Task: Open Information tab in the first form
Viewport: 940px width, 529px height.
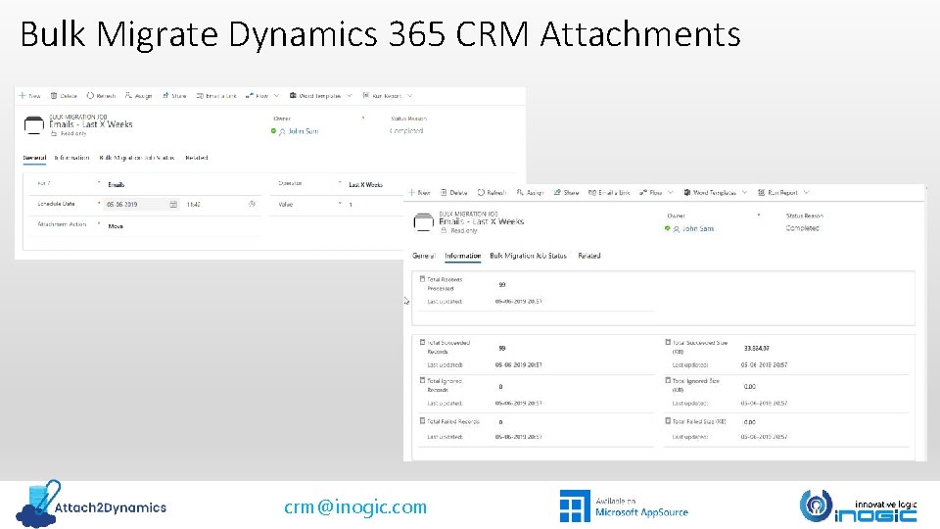Action: (71, 158)
